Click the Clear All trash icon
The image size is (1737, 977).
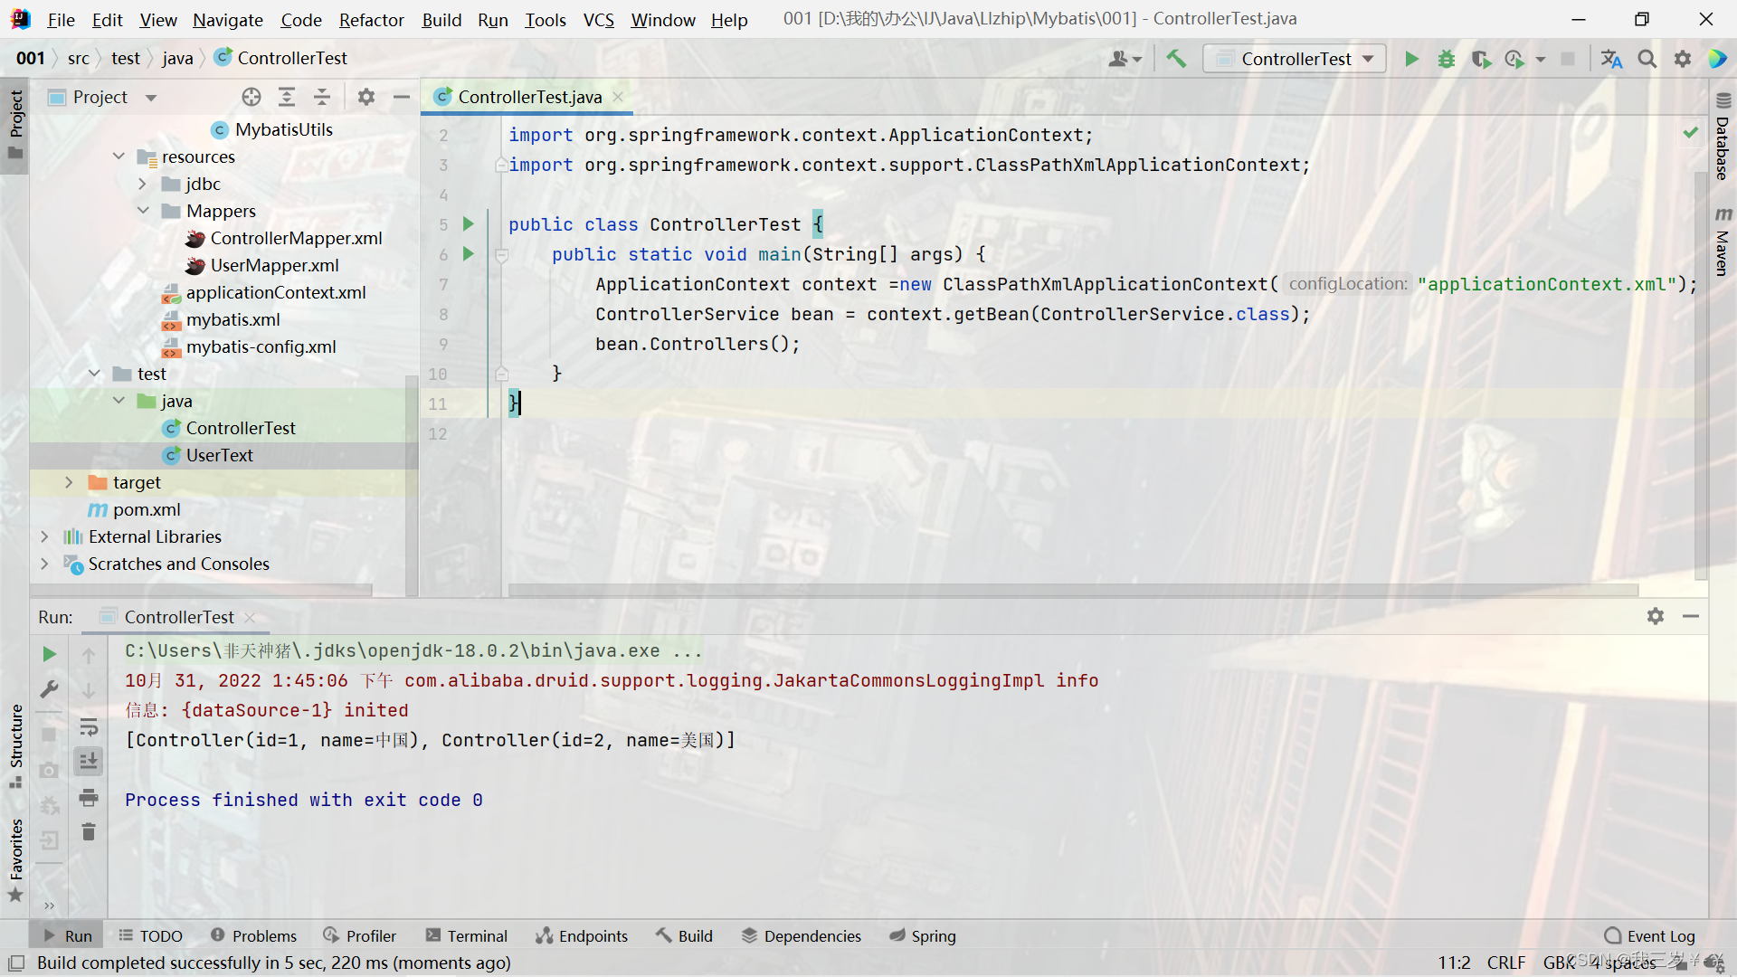click(x=89, y=831)
